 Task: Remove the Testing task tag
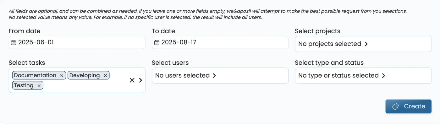39,86
